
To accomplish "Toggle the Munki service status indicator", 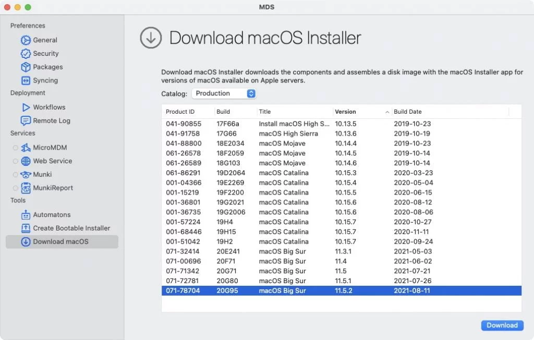I will click(15, 175).
